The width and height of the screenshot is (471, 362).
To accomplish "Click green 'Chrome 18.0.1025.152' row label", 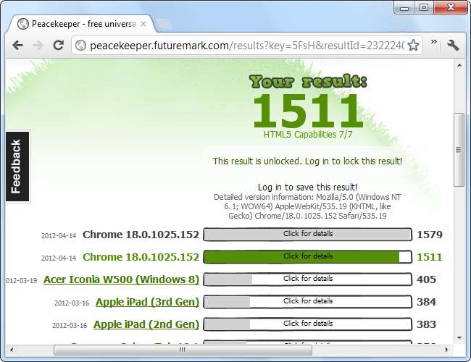I will pyautogui.click(x=141, y=257).
